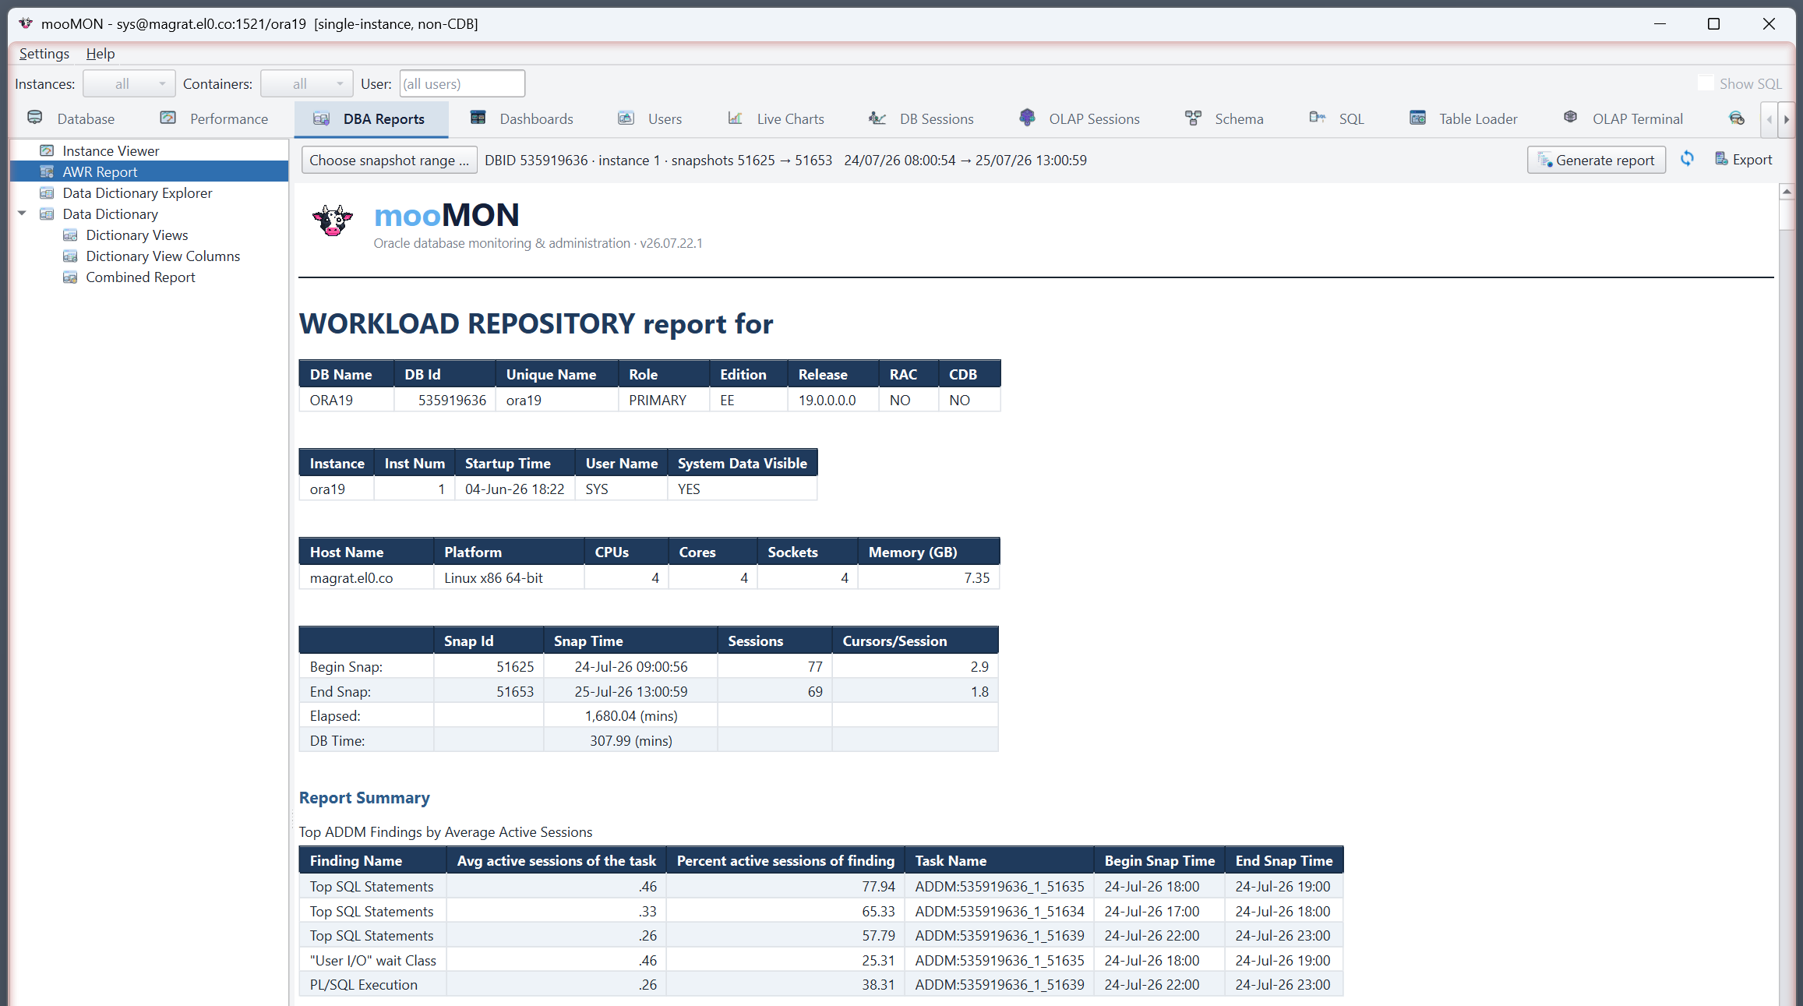
Task: Open the Instances dropdown
Action: [x=129, y=83]
